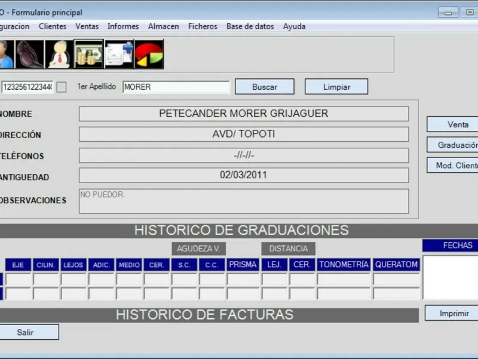Click the documents invoice toolbar icon
The width and height of the screenshot is (478, 359).
[119, 54]
